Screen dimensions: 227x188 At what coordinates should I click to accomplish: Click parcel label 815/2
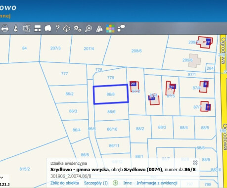pos(25,169)
